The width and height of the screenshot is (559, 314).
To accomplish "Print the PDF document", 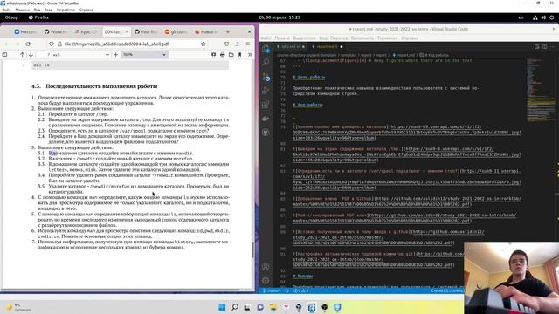I will pyautogui.click(x=223, y=55).
